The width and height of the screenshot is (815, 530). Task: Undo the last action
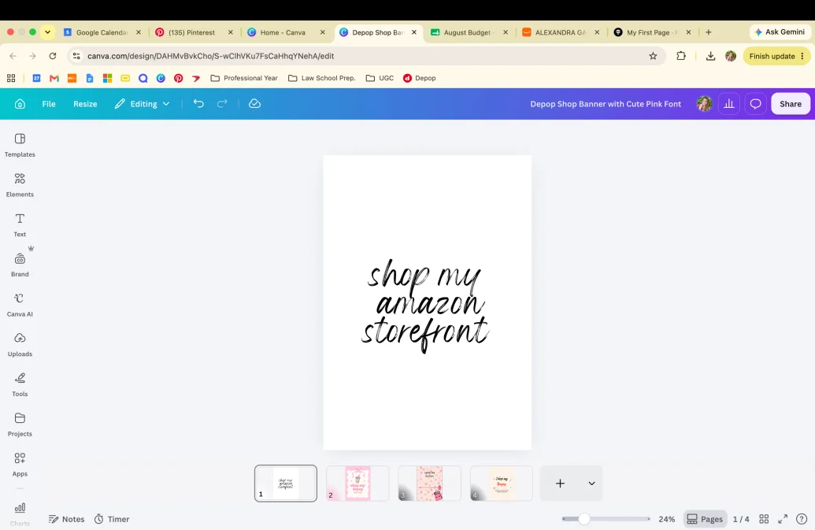tap(198, 103)
